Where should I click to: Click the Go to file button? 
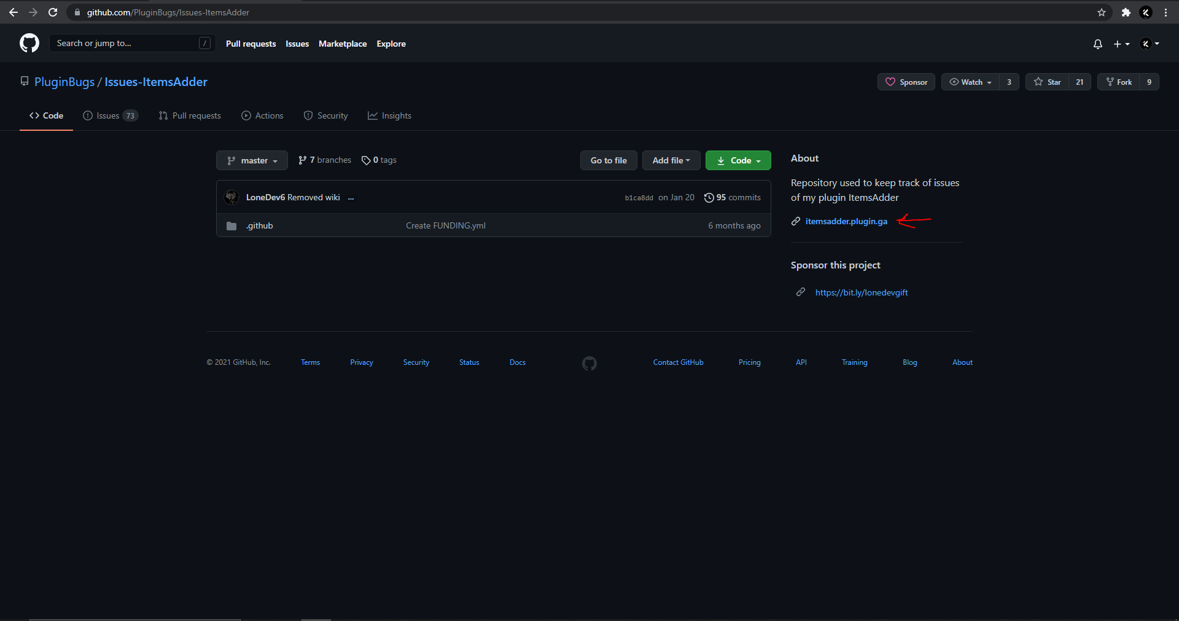click(608, 160)
